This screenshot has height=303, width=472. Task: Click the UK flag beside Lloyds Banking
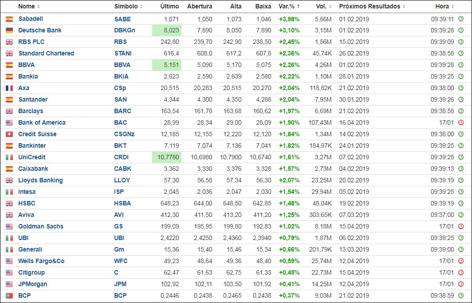point(9,181)
